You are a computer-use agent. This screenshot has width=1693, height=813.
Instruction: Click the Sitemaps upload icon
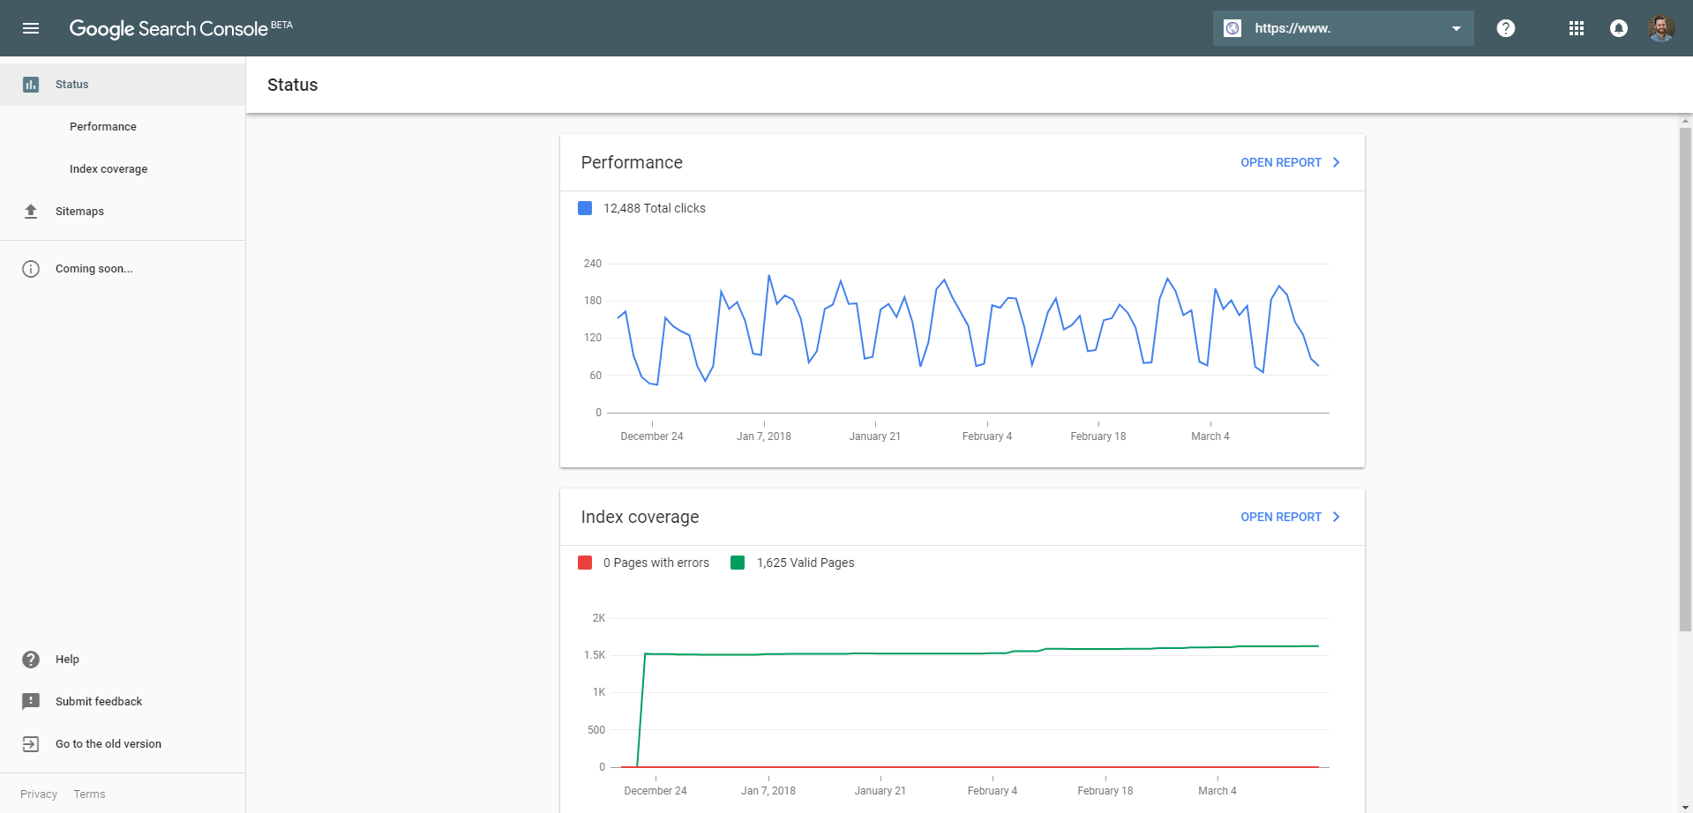tap(31, 212)
